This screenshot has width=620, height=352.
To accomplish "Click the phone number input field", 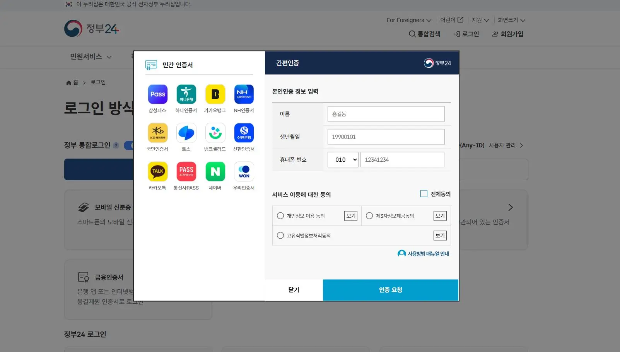I will [402, 160].
